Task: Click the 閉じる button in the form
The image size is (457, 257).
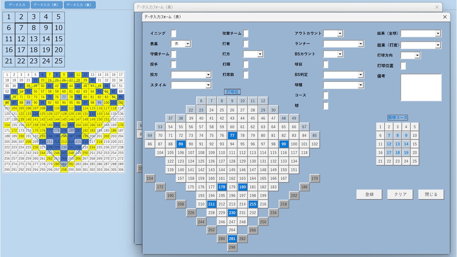Action: pyautogui.click(x=431, y=194)
